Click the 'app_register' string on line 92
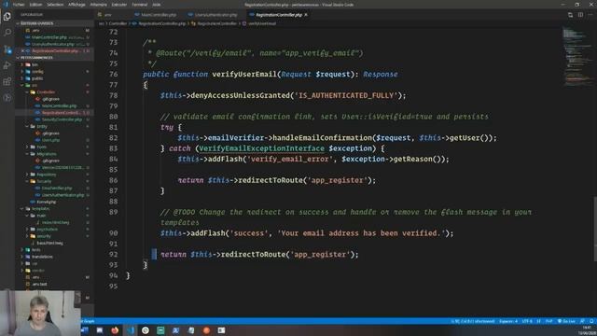Screen dimensions: 597x336 320,255
